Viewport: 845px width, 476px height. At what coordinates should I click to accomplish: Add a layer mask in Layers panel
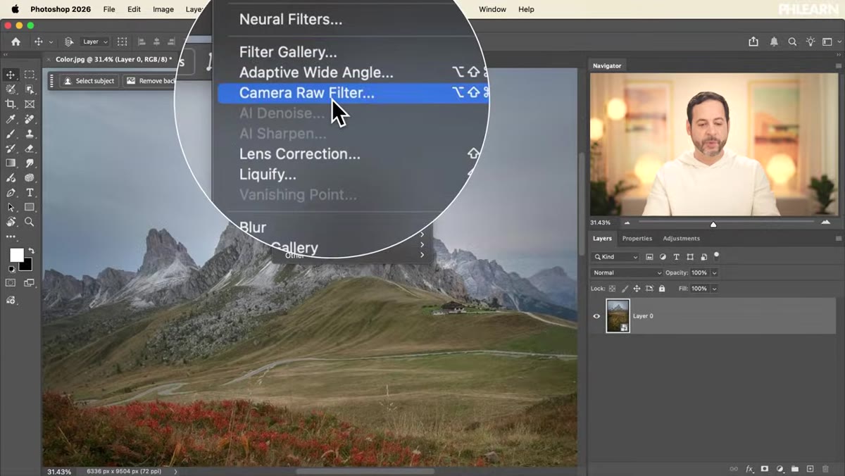point(765,469)
